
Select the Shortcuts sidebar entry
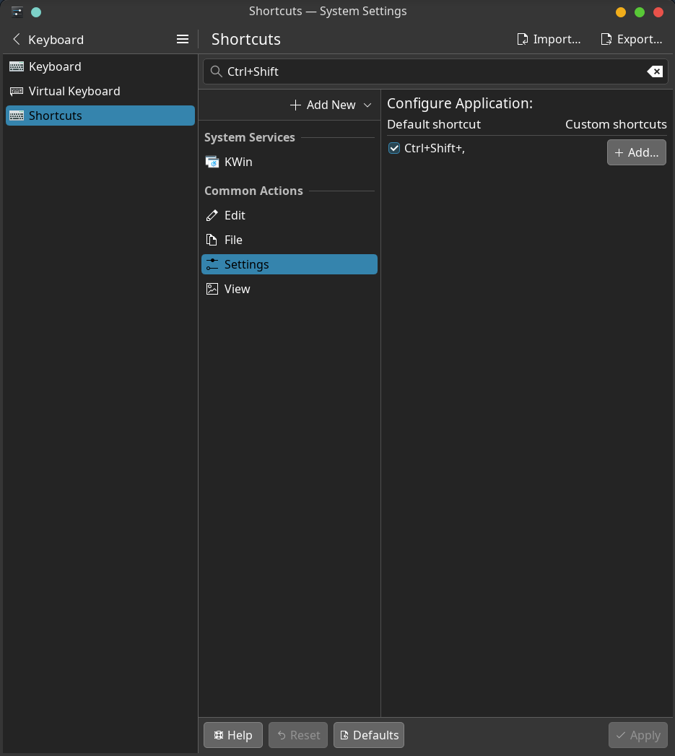[100, 116]
